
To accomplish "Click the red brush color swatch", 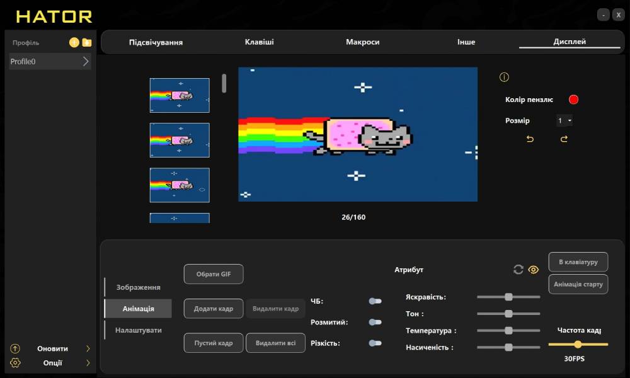I will 573,100.
